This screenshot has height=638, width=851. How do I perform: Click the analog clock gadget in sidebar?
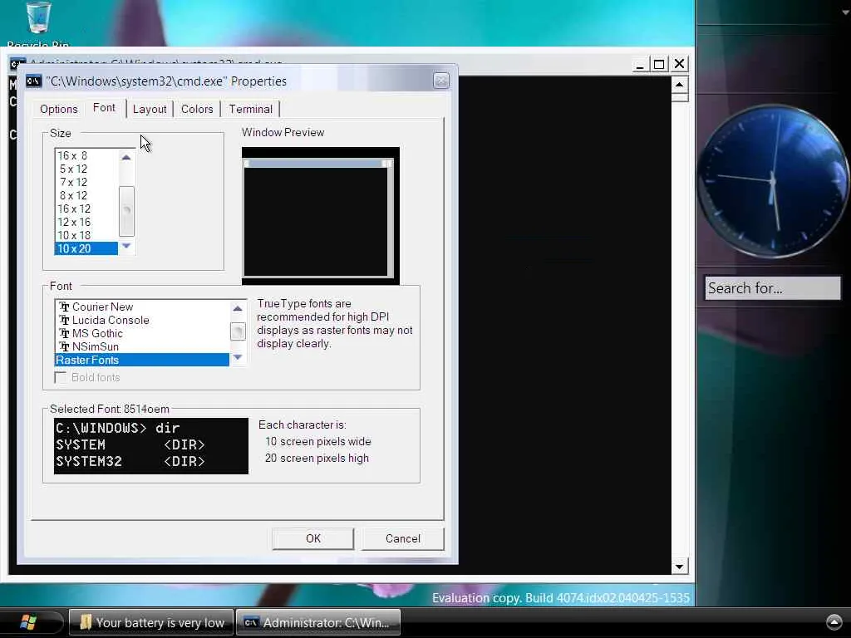pyautogui.click(x=773, y=181)
